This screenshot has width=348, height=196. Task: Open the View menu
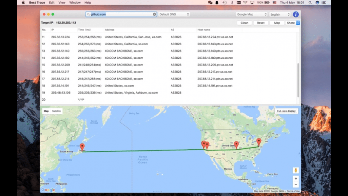tap(62, 2)
